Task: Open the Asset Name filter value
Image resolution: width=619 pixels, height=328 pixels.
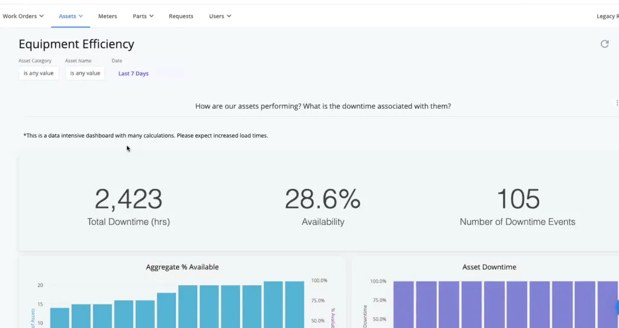Action: click(85, 74)
